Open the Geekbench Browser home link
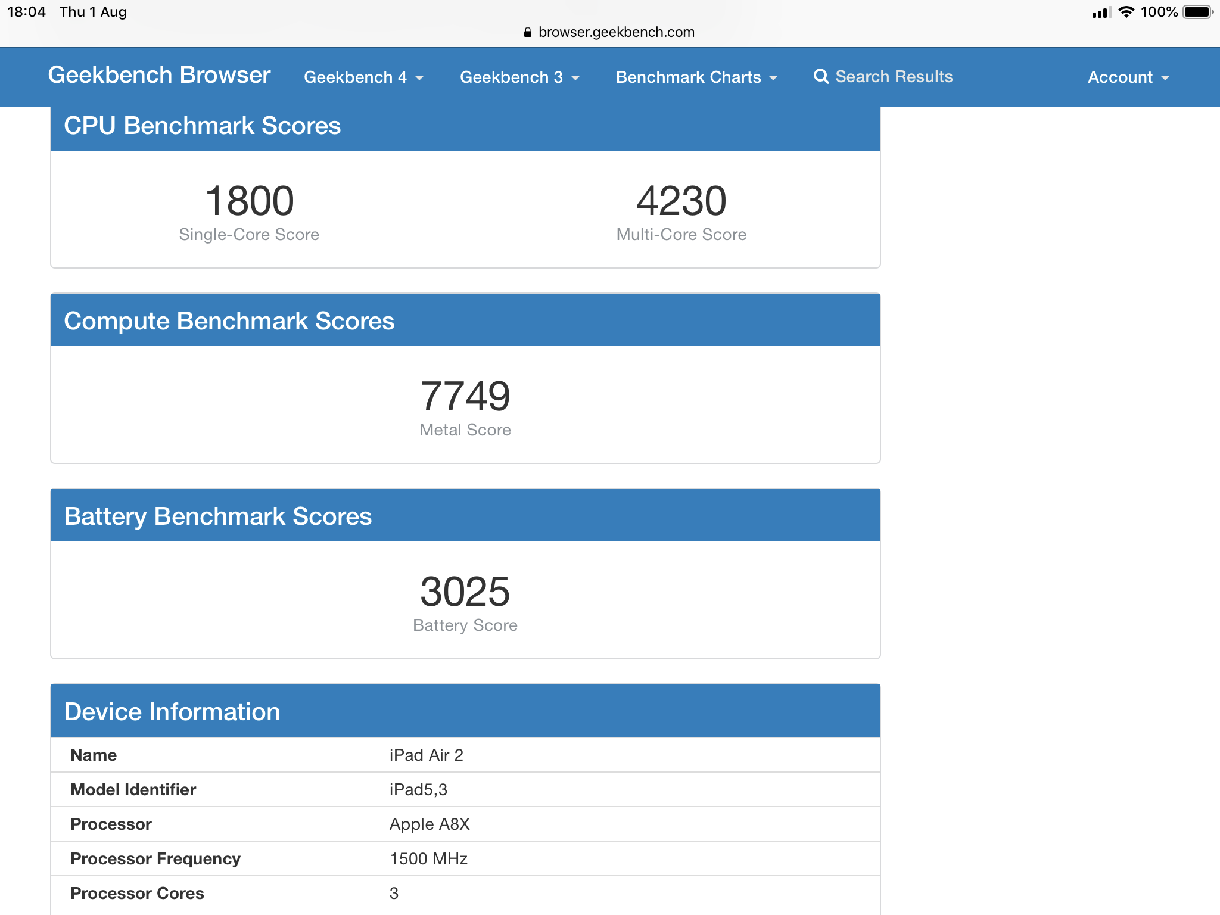This screenshot has width=1220, height=915. point(159,76)
